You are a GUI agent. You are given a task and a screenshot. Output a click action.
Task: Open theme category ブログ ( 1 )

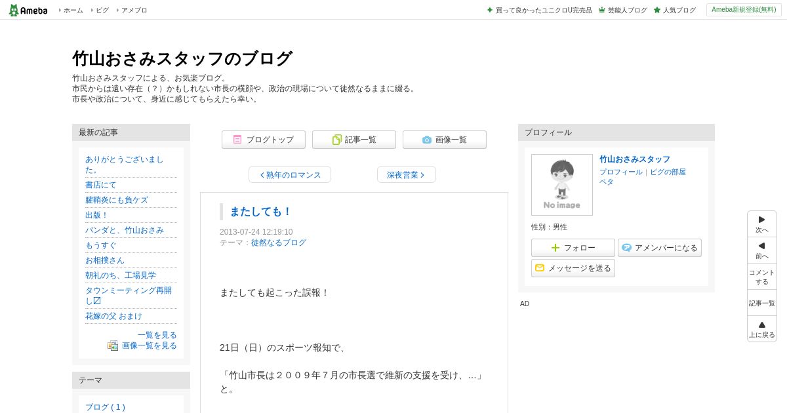tap(105, 407)
